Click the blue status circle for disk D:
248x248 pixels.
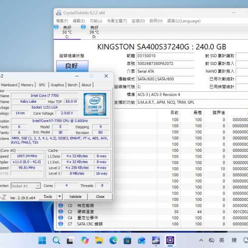[83, 27]
